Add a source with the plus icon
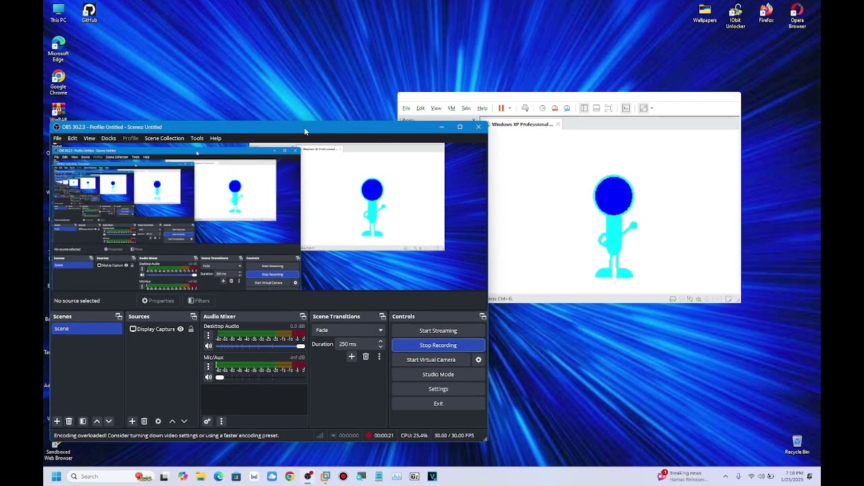Image resolution: width=864 pixels, height=486 pixels. 132,421
